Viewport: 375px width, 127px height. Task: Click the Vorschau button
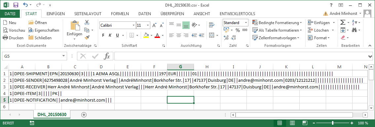14,30
